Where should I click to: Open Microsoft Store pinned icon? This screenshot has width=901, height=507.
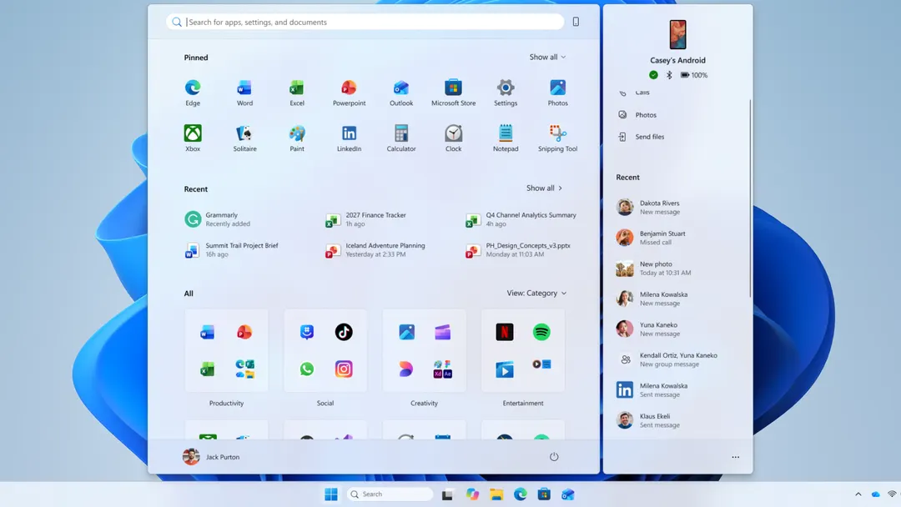click(453, 93)
